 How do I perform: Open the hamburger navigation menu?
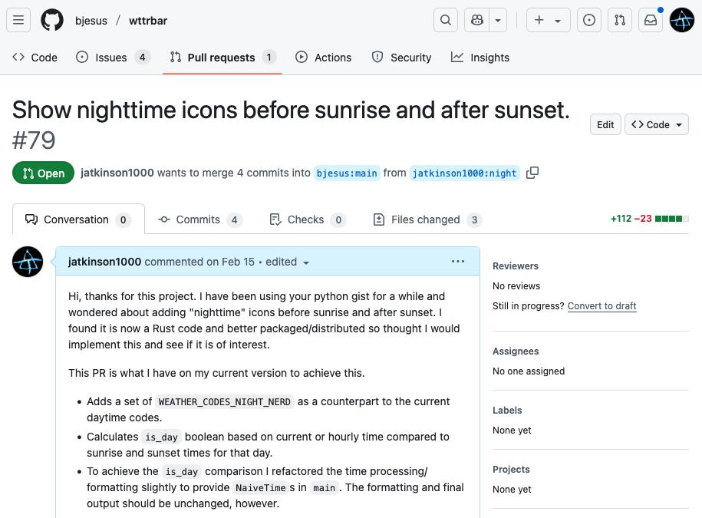(18, 21)
